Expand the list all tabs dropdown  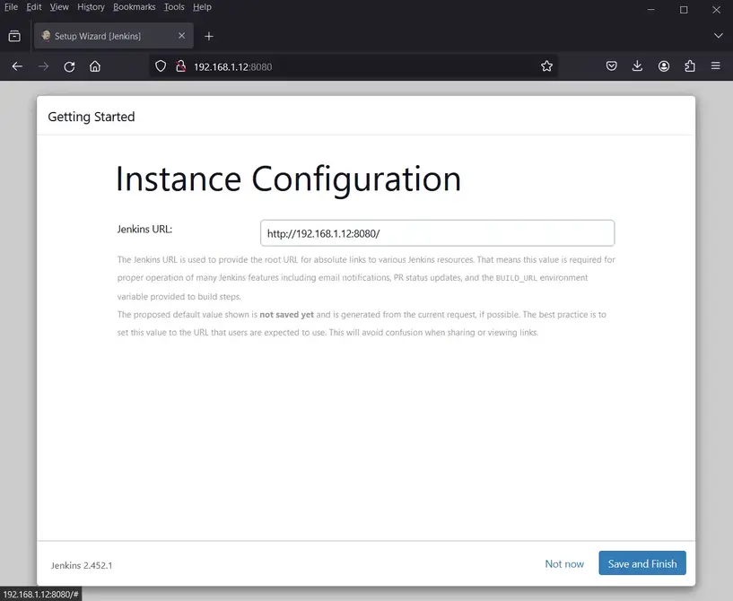pos(718,36)
